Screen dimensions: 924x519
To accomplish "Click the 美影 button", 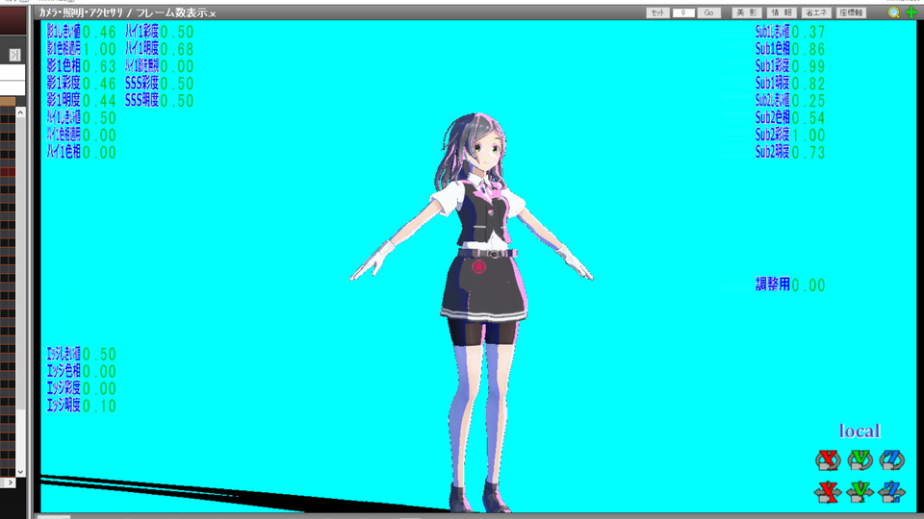I will click(747, 12).
